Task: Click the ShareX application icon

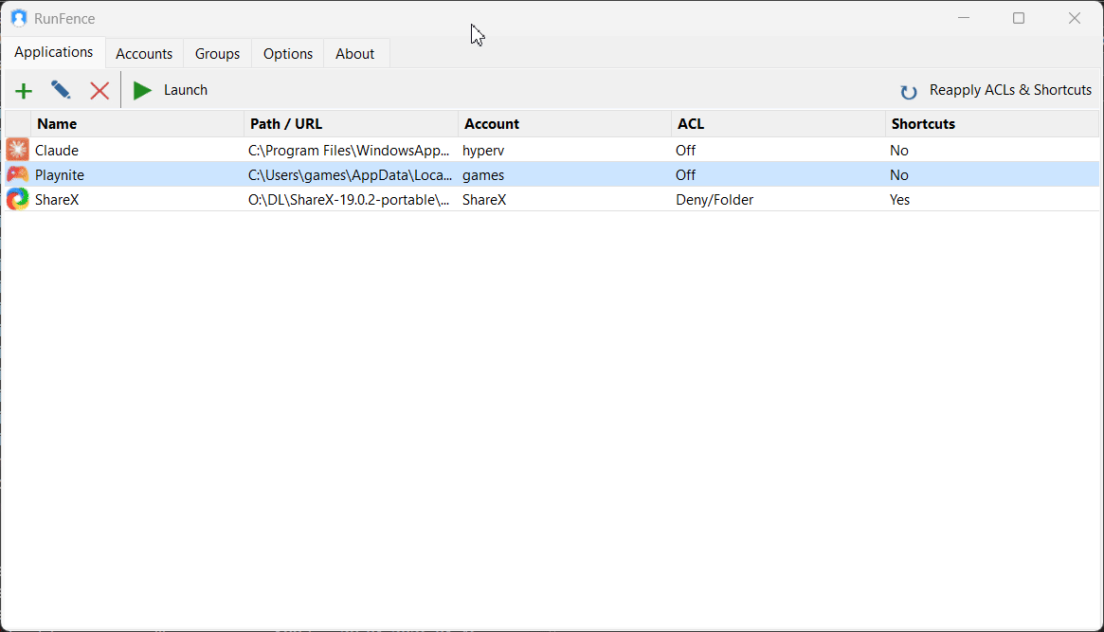Action: tap(17, 199)
